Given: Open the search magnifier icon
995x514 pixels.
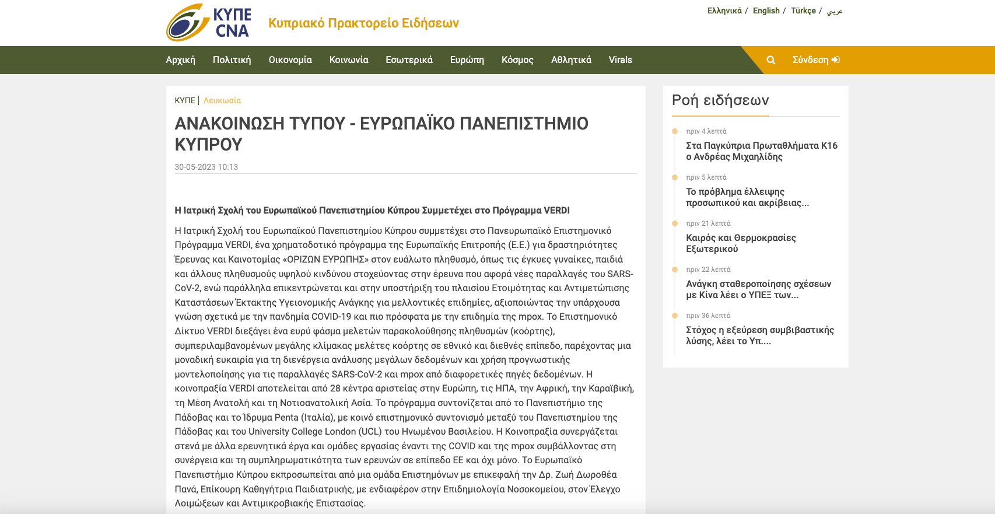Looking at the screenshot, I should pos(770,60).
